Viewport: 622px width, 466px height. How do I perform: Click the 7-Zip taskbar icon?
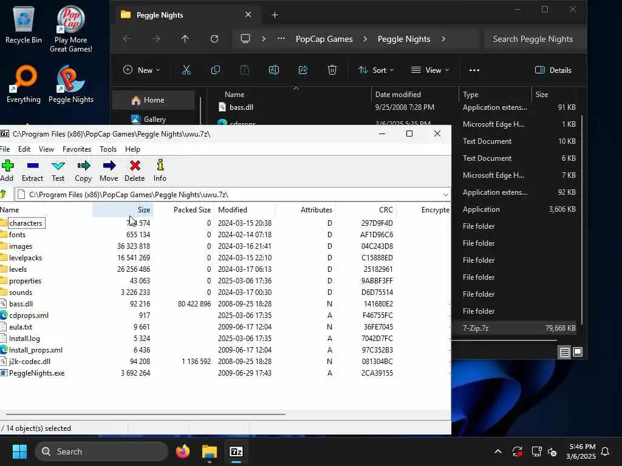click(x=236, y=451)
